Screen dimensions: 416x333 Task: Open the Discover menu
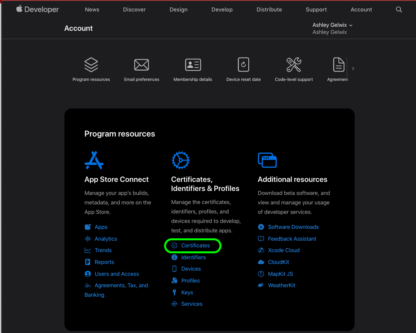(x=134, y=9)
